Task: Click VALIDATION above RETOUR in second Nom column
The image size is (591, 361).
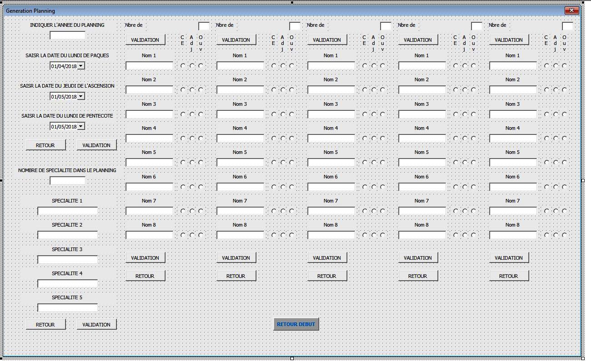Action: tap(236, 257)
